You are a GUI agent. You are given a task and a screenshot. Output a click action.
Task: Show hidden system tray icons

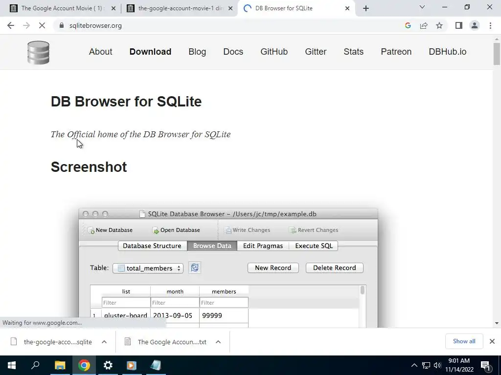(x=414, y=365)
